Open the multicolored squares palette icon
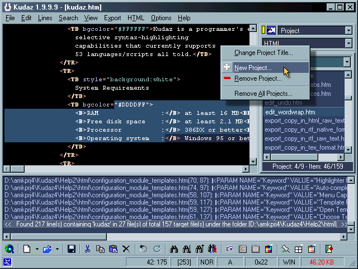Screen dimensions: 358x269 [x=268, y=249]
